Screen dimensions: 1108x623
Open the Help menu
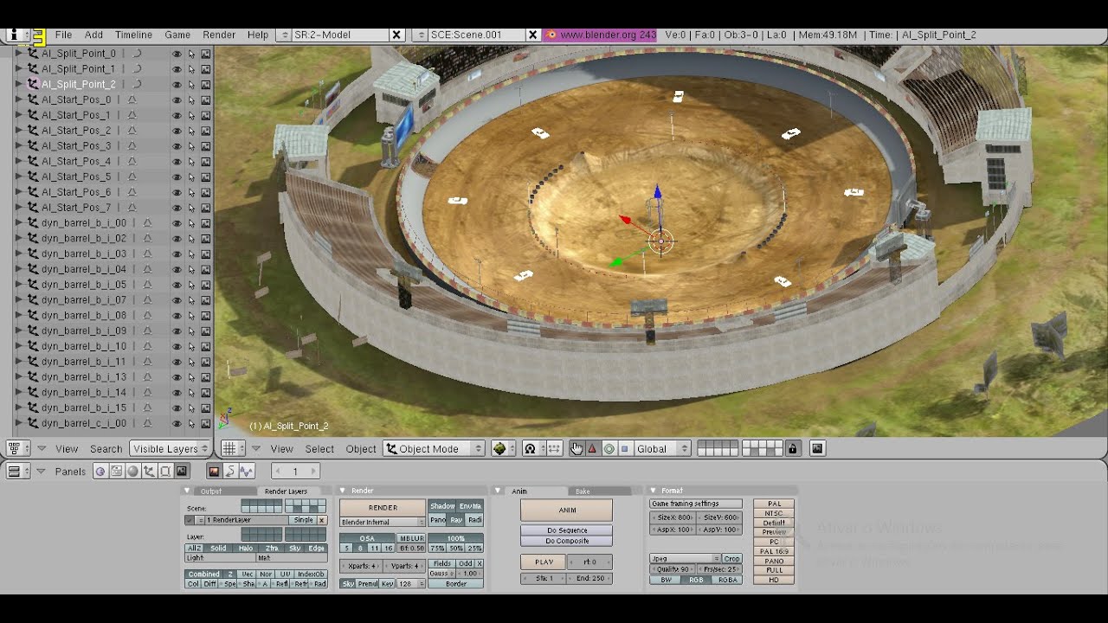[x=258, y=35]
